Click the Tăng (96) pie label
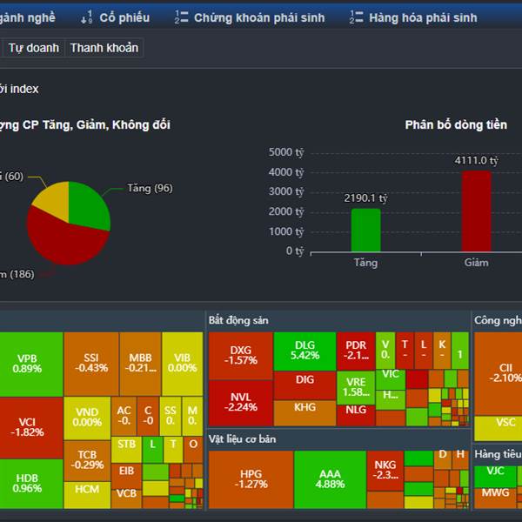This screenshot has width=522, height=522. pyautogui.click(x=151, y=189)
